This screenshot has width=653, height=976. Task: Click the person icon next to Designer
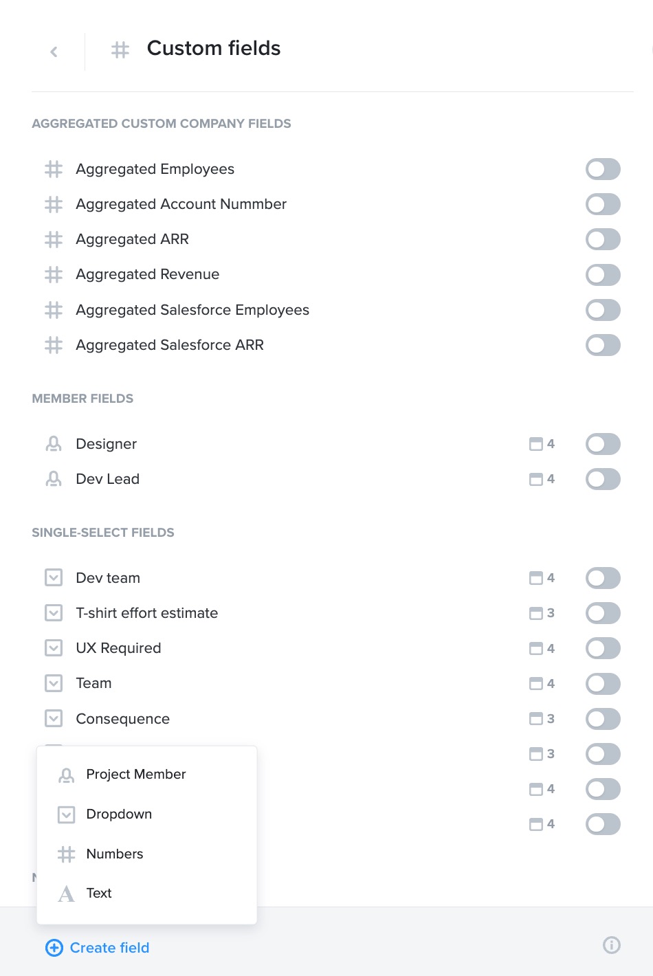pos(54,444)
